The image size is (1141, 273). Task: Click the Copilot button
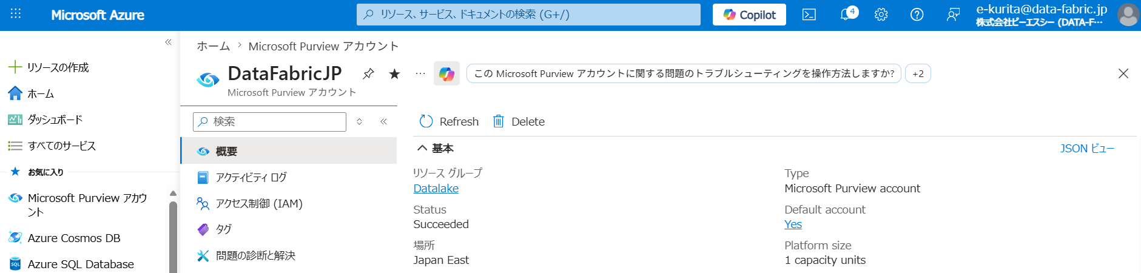749,15
